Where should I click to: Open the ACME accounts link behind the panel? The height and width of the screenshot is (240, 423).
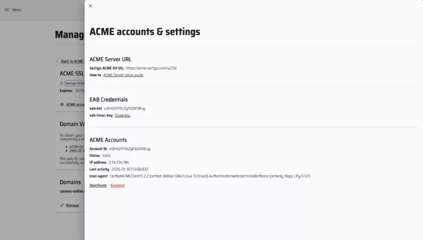[x=75, y=104]
